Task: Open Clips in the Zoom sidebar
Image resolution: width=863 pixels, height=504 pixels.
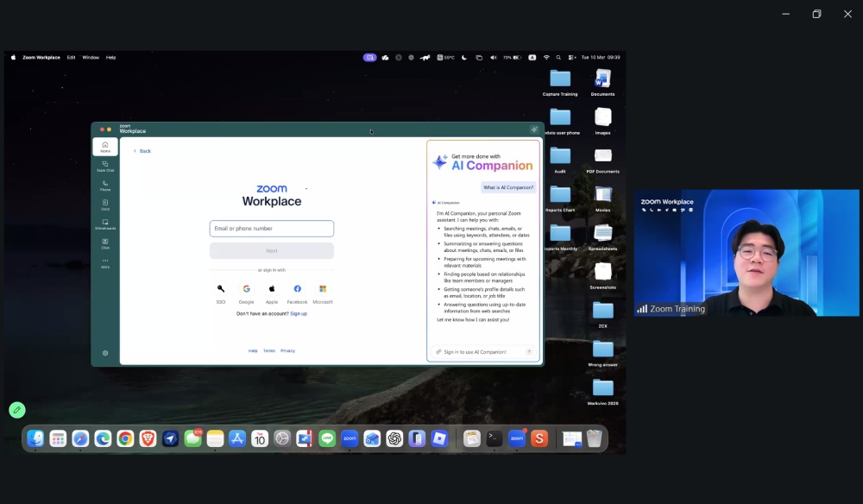Action: (105, 243)
